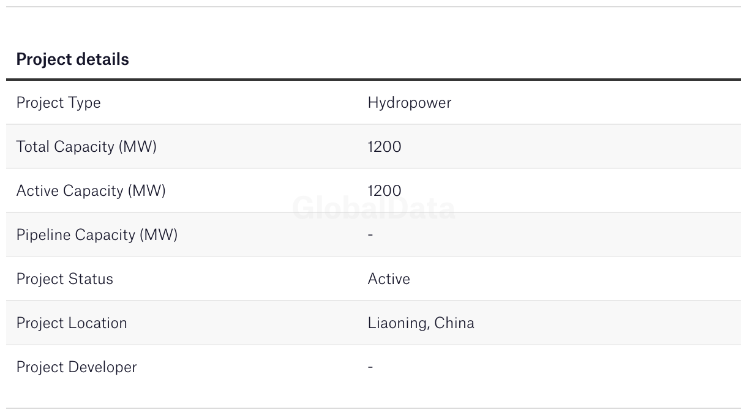Click the word China in the location
The width and height of the screenshot is (747, 415).
(454, 323)
